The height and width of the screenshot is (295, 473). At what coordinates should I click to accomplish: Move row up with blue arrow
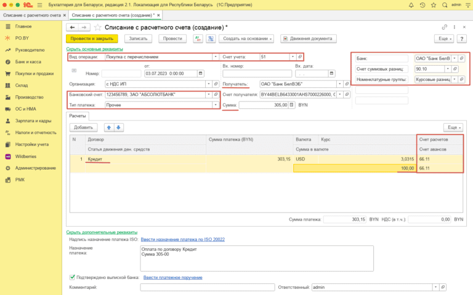[x=109, y=127]
